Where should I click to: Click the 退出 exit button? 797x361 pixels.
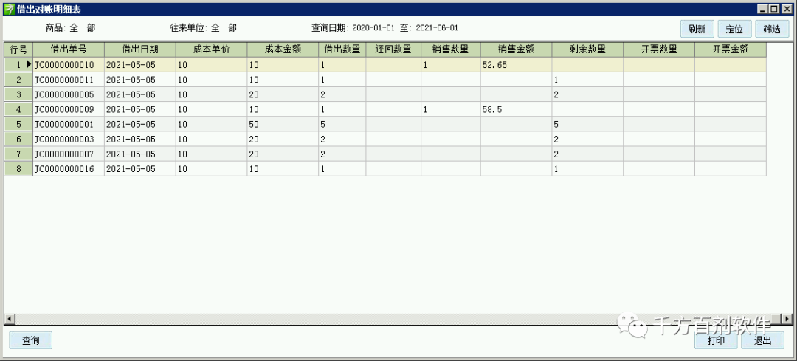pyautogui.click(x=762, y=340)
